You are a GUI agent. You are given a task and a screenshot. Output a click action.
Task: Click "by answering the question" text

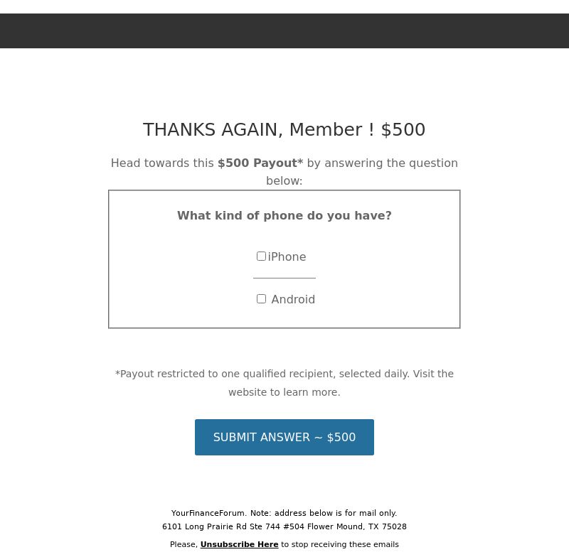tap(382, 163)
